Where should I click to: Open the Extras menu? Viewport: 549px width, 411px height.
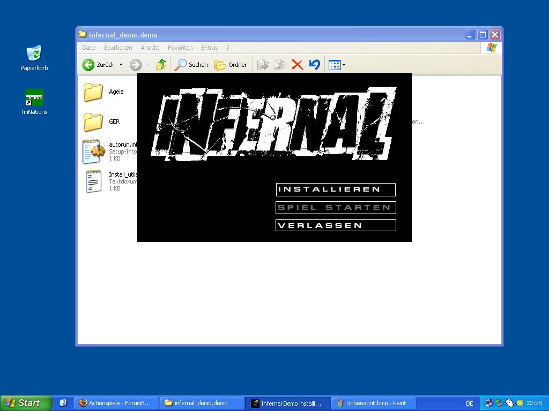[x=210, y=48]
